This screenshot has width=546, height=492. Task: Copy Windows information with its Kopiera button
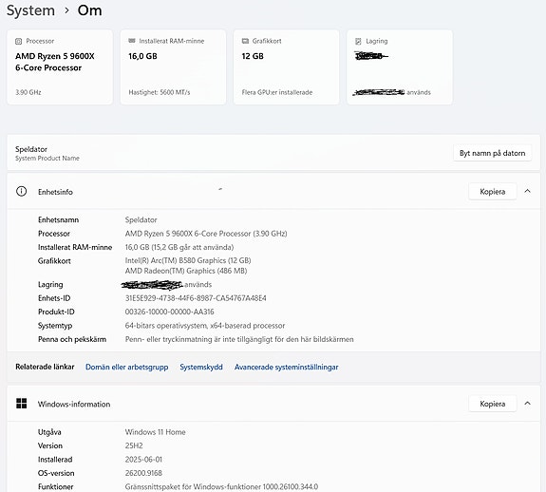coord(493,404)
